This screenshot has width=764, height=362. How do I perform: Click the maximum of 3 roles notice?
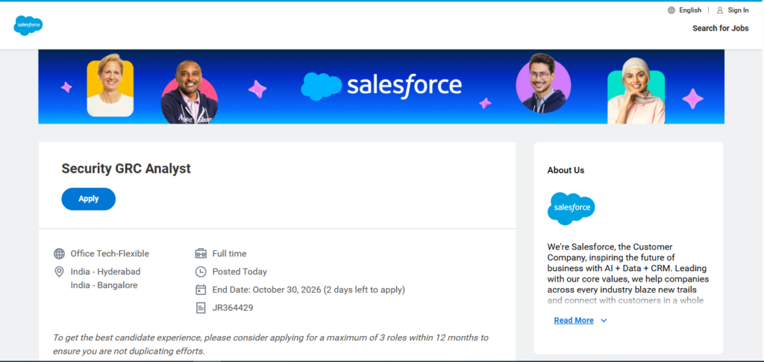click(271, 344)
